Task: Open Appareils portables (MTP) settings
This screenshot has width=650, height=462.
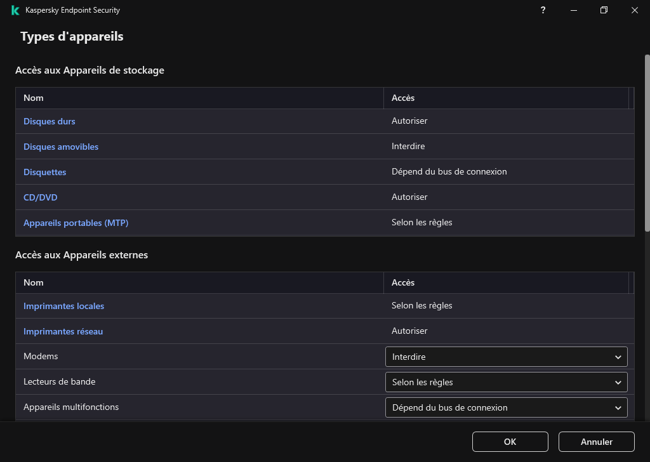Action: tap(76, 223)
